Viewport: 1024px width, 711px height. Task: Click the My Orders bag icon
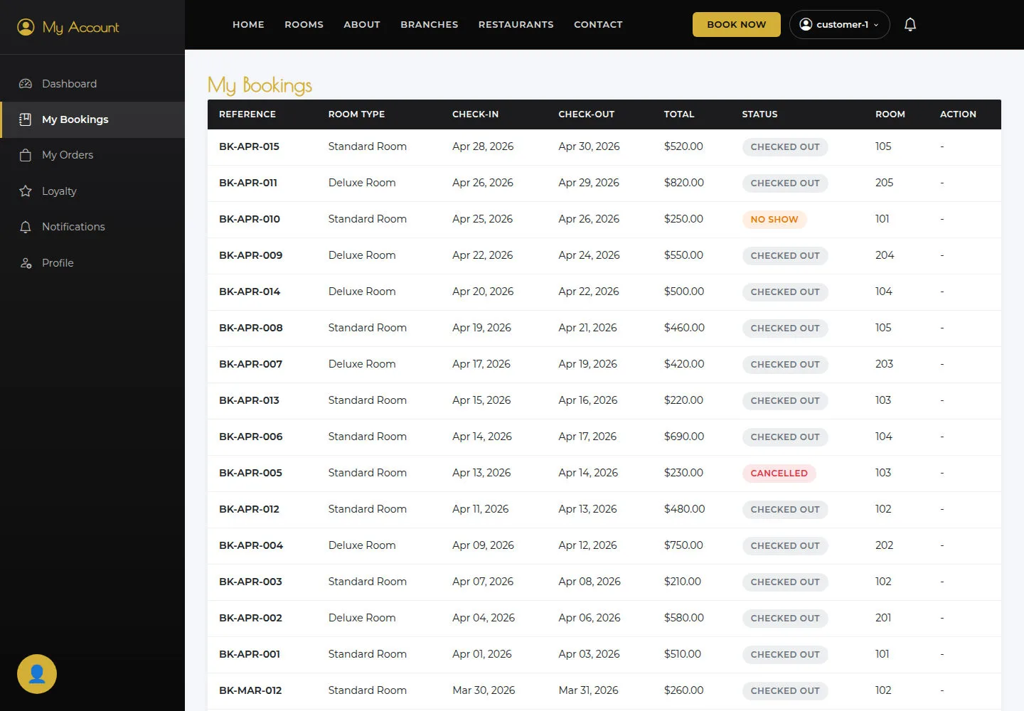(26, 155)
